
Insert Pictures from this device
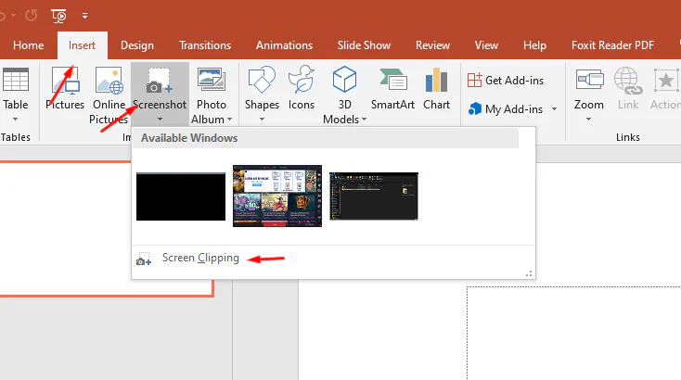click(x=65, y=88)
